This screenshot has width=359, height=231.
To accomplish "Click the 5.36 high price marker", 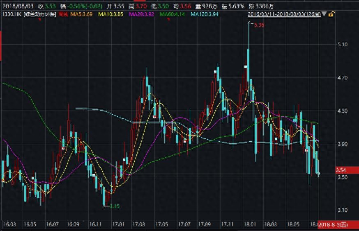I will coord(259,25).
